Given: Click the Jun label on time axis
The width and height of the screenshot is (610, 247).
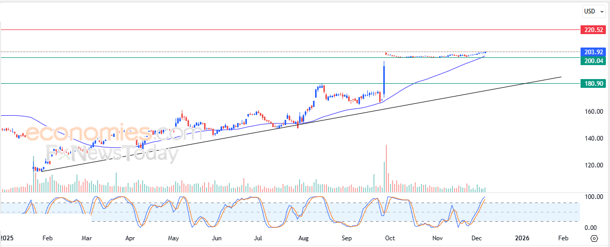Looking at the screenshot, I should point(217,238).
